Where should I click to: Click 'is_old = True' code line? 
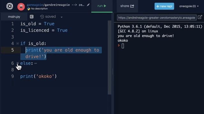point(37,24)
